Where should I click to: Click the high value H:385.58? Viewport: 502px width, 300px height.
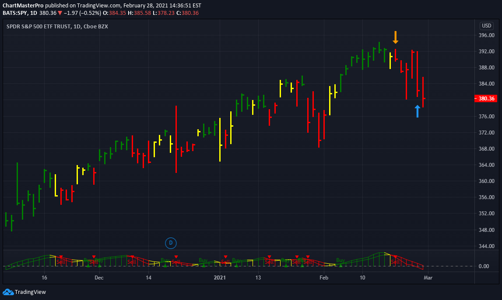click(139, 13)
